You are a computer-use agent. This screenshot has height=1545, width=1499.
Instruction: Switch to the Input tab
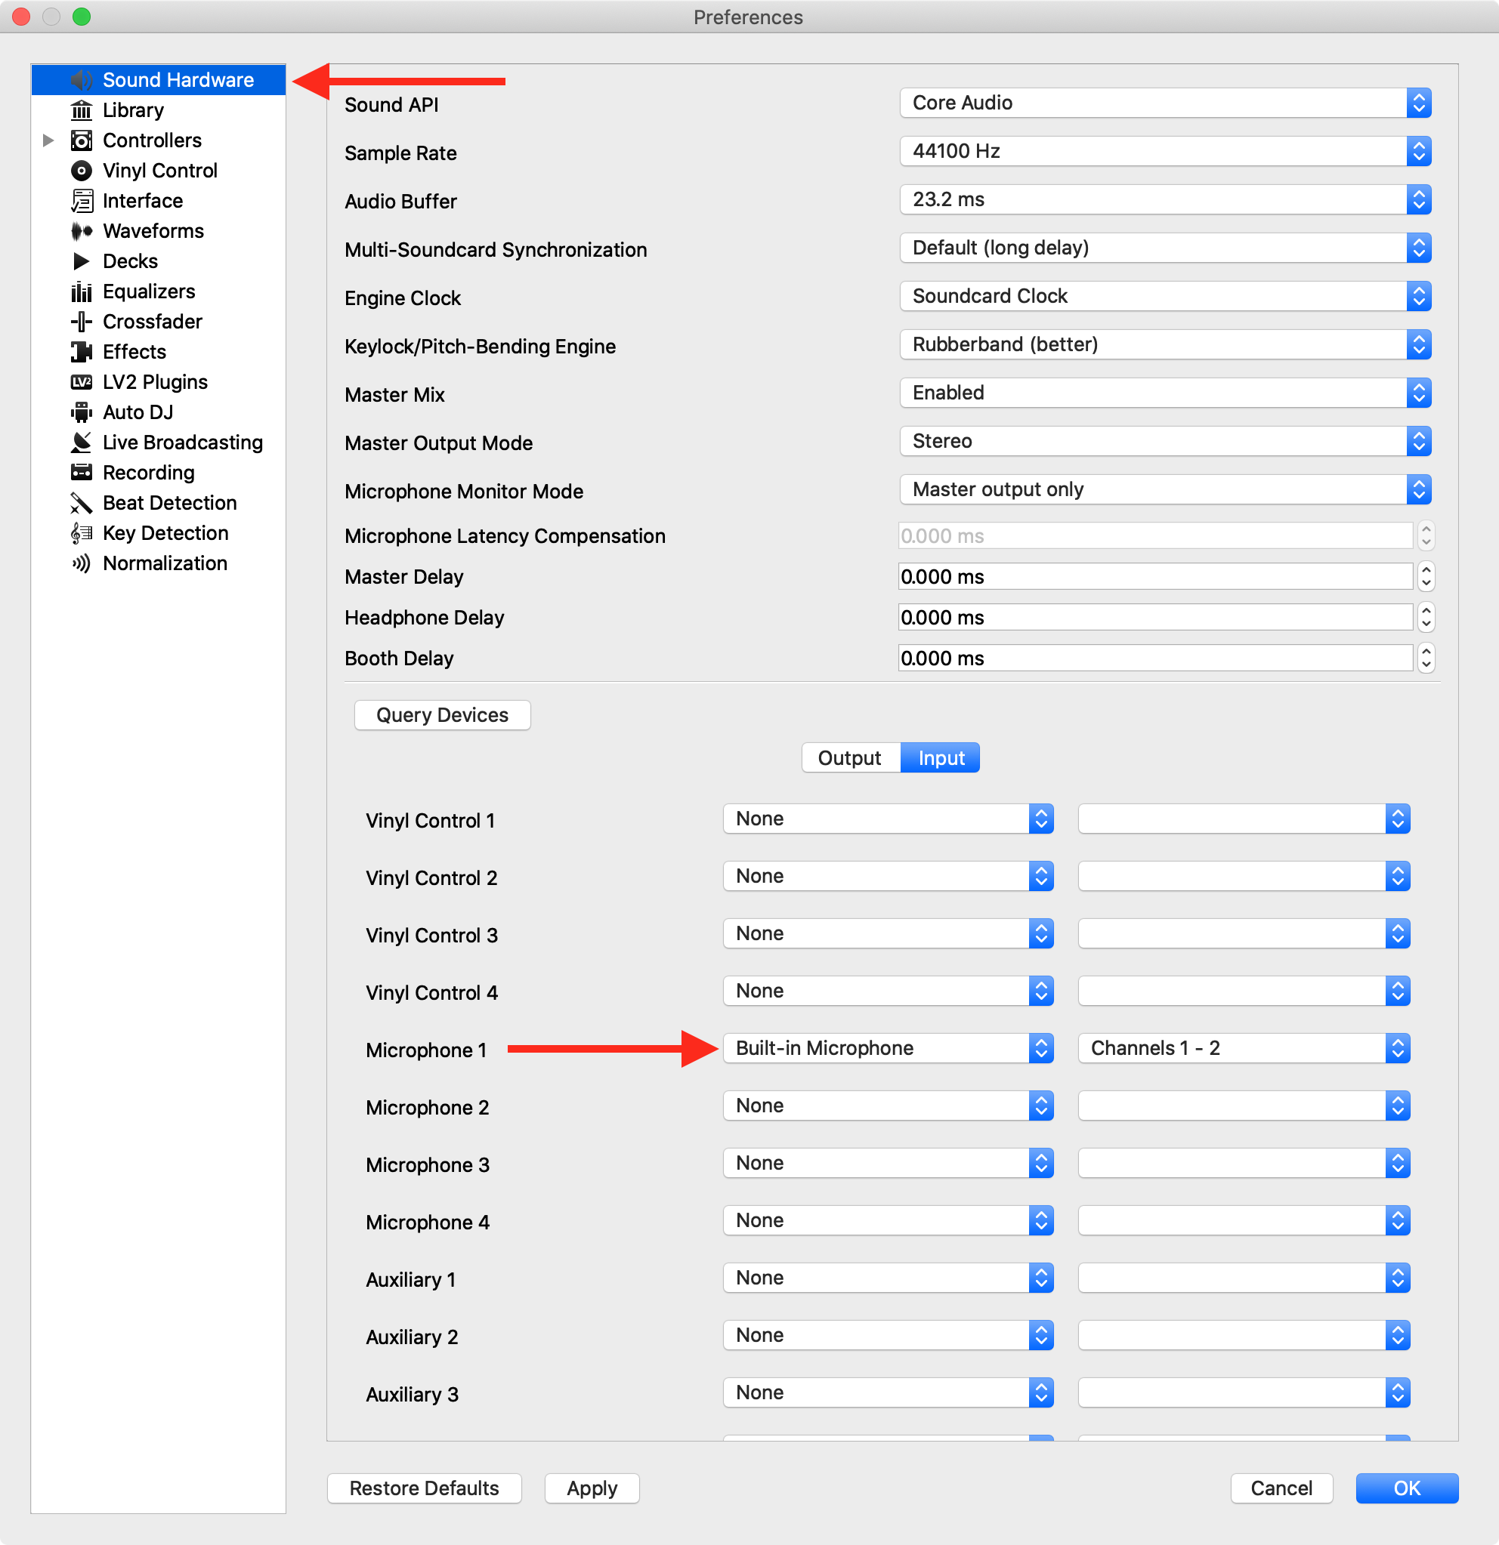(x=941, y=757)
